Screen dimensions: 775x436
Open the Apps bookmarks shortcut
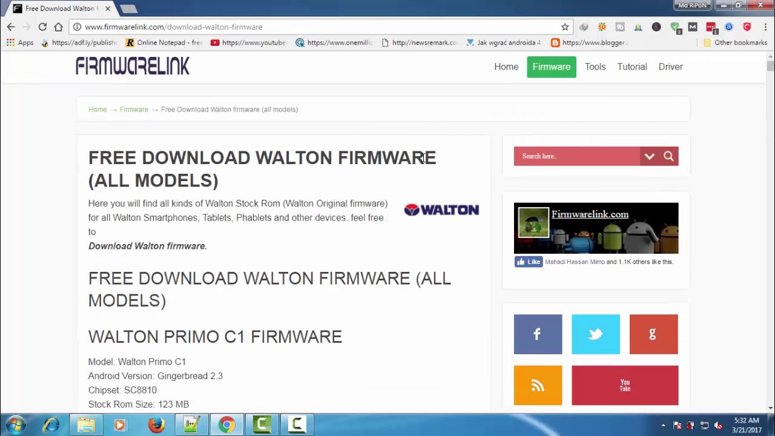(x=20, y=42)
